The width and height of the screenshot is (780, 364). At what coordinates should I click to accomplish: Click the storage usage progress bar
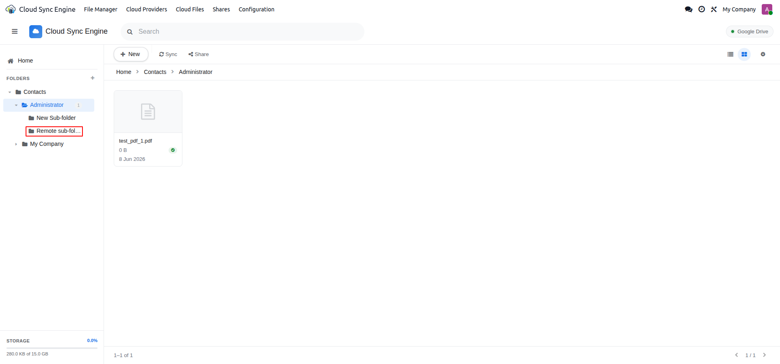[52, 348]
